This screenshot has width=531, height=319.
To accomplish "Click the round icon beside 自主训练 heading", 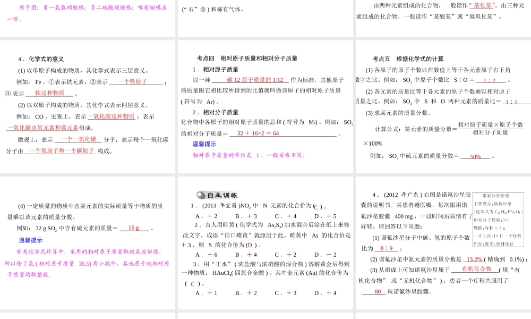I will coord(201,195).
